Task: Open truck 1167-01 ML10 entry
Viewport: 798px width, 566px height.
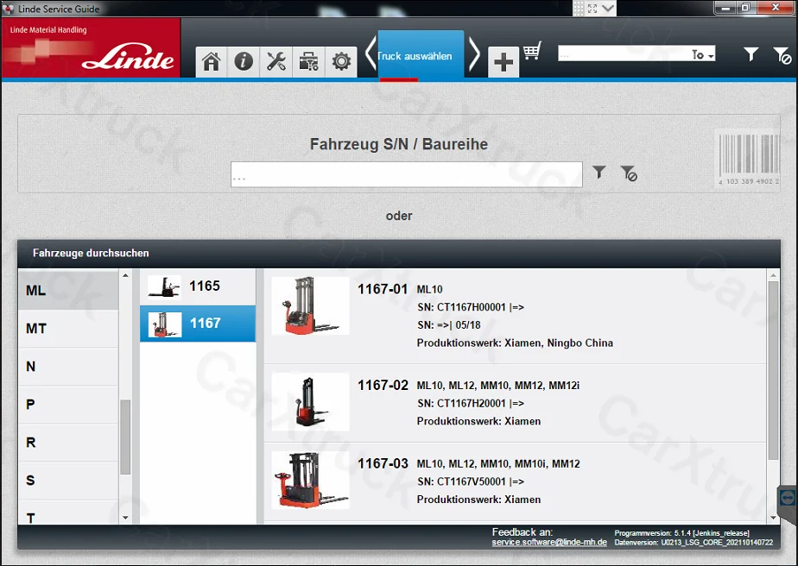Action: [515, 316]
